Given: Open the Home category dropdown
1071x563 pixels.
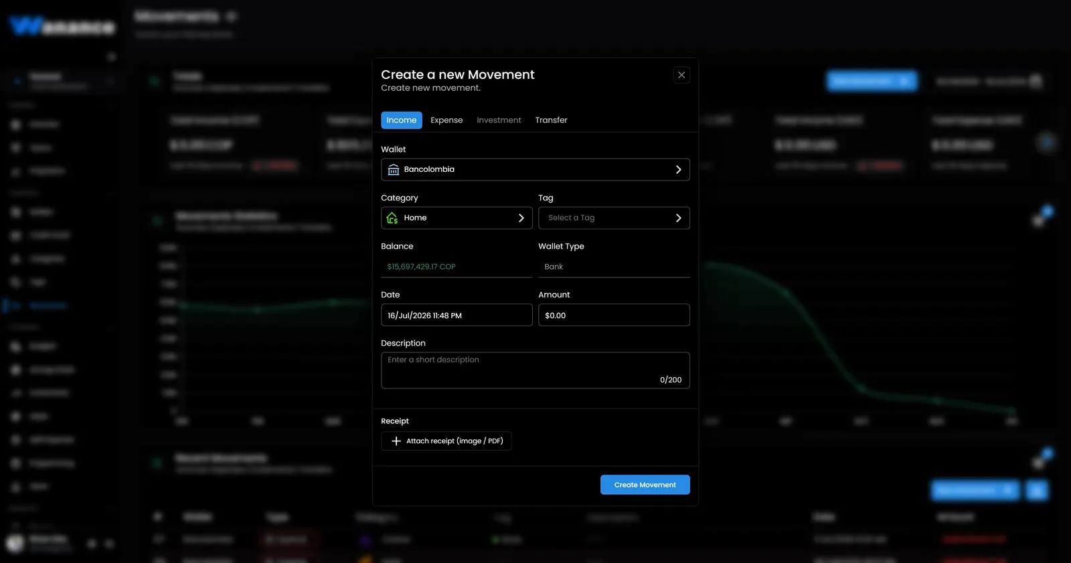Looking at the screenshot, I should tap(457, 218).
